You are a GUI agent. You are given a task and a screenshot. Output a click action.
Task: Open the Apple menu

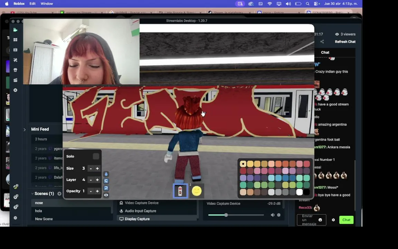[7, 4]
